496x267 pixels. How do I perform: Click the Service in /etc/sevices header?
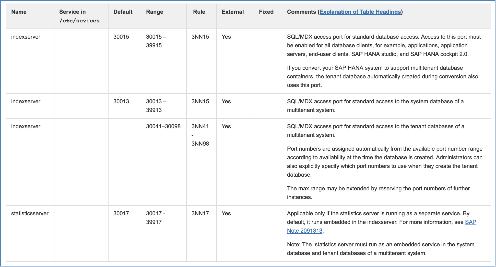[x=79, y=16]
